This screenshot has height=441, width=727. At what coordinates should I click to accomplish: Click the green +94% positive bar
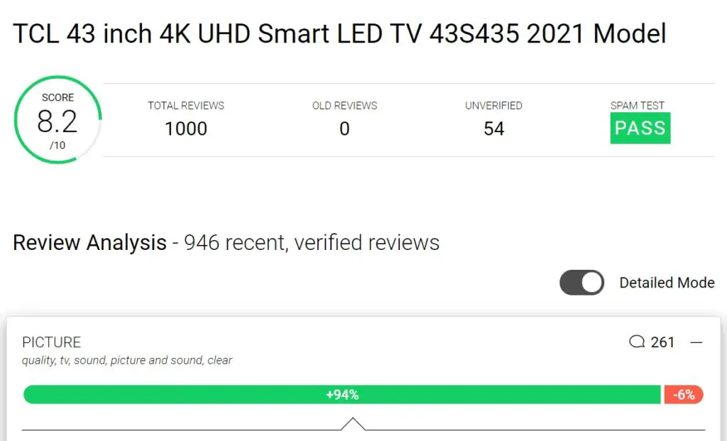click(342, 395)
